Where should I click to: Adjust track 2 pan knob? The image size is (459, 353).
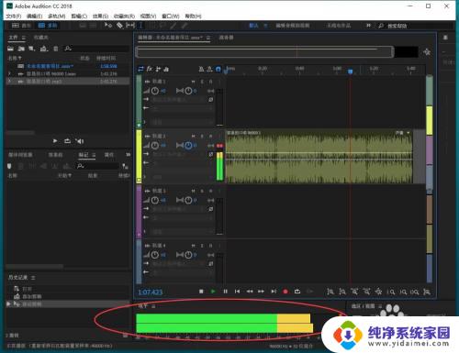188,146
